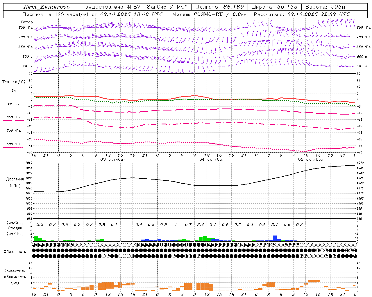Screen dimensions: 372x297
Task: Click the date label 03 октября
Action: pos(113,160)
